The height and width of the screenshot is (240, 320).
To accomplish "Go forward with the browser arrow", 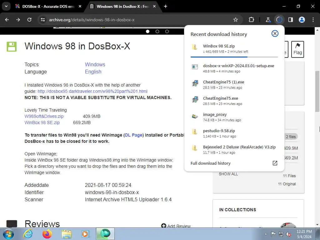I will [18, 20].
